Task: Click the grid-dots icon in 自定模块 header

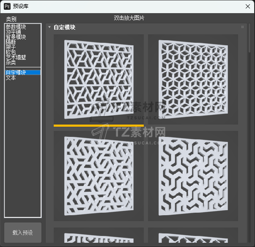Action: pyautogui.click(x=242, y=27)
